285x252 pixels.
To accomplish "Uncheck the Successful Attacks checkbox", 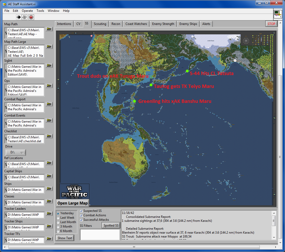I will 81,220.
